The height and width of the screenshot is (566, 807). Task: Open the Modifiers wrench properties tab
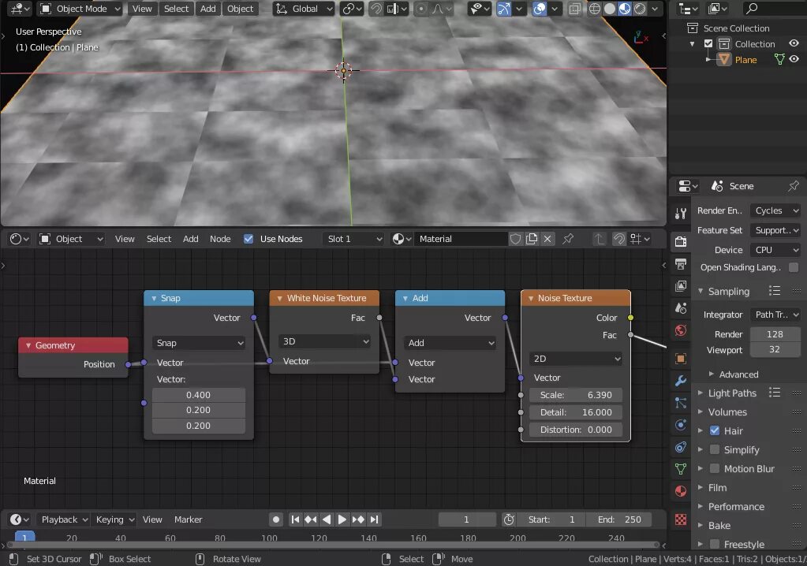681,381
